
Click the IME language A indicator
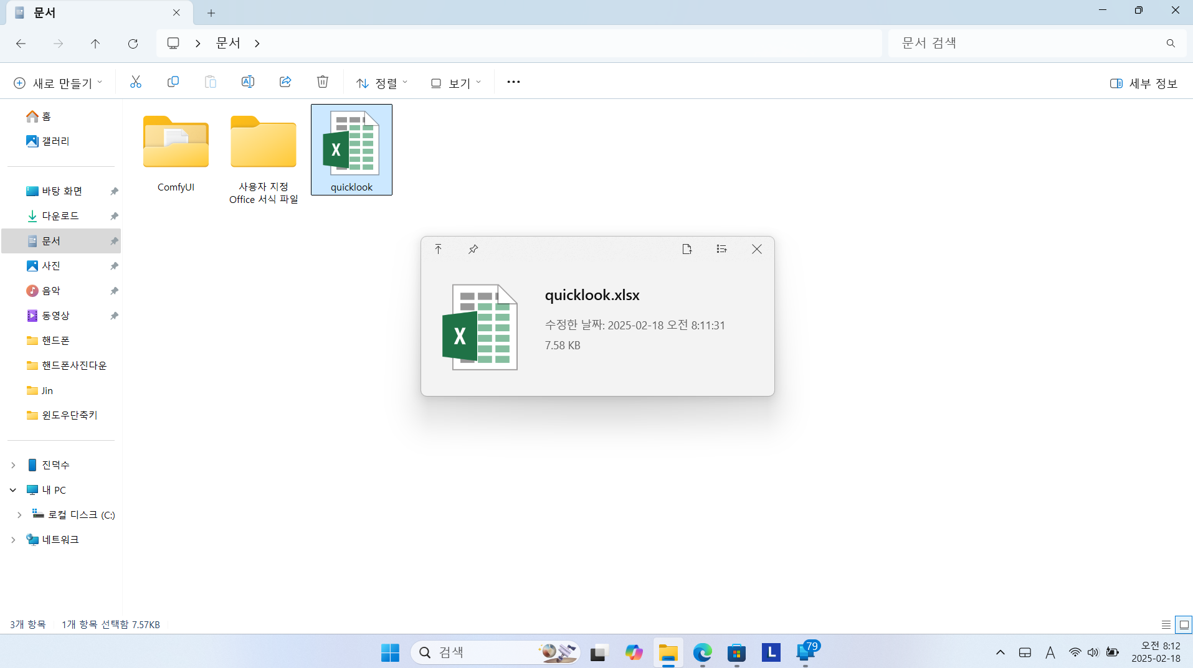(1050, 652)
